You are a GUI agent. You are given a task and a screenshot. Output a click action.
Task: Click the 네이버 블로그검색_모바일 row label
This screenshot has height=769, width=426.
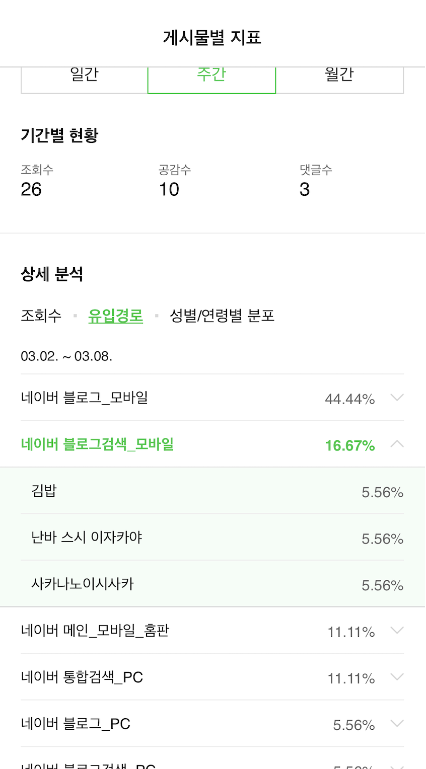[97, 444]
